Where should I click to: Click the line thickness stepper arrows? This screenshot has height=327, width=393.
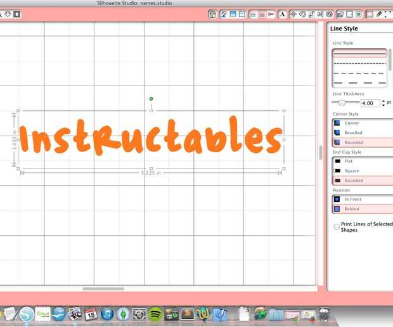click(383, 103)
